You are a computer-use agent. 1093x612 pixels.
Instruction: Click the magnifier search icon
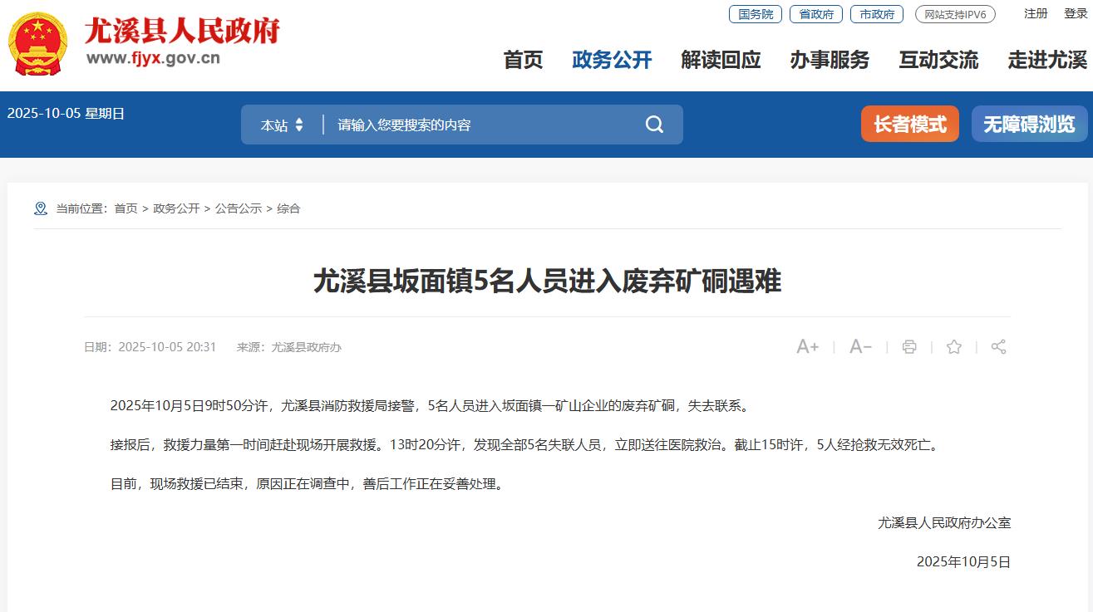654,125
